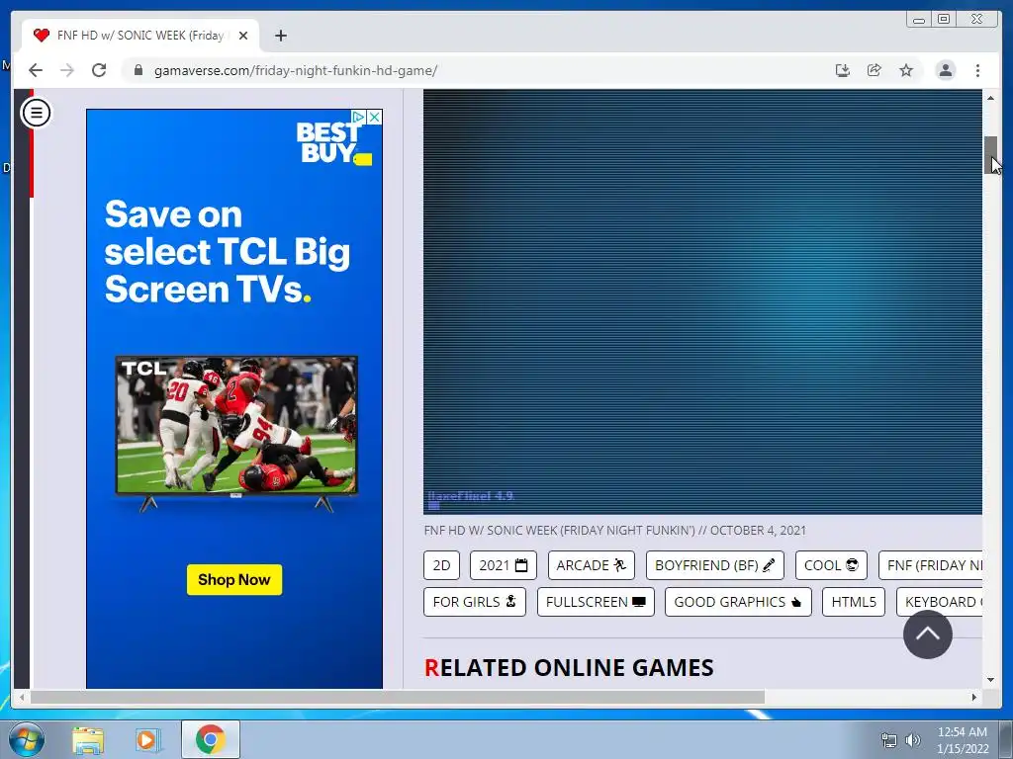Screen dimensions: 1013x759
Task: Open the ARCADE tag
Action: pos(592,565)
